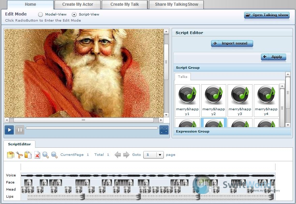
Task: Click Talks list inner scrollbar up arrow
Action: pos(282,86)
